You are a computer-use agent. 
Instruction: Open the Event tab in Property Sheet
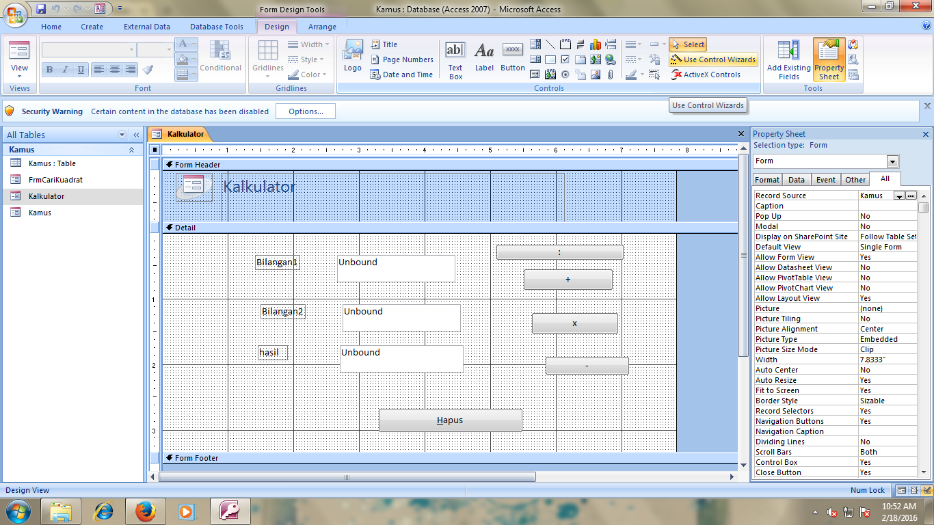[825, 180]
